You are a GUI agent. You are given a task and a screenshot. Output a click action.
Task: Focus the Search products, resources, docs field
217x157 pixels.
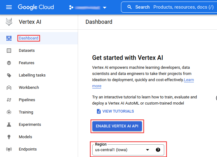(169, 7)
